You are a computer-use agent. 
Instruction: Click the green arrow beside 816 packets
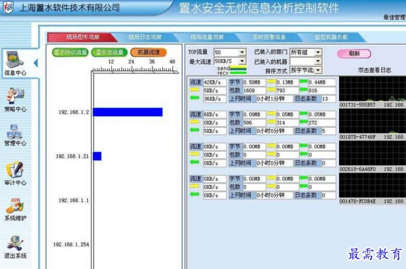pyautogui.click(x=303, y=90)
